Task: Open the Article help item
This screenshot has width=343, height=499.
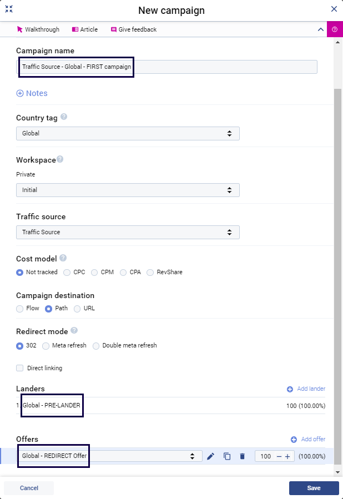Action: [84, 29]
